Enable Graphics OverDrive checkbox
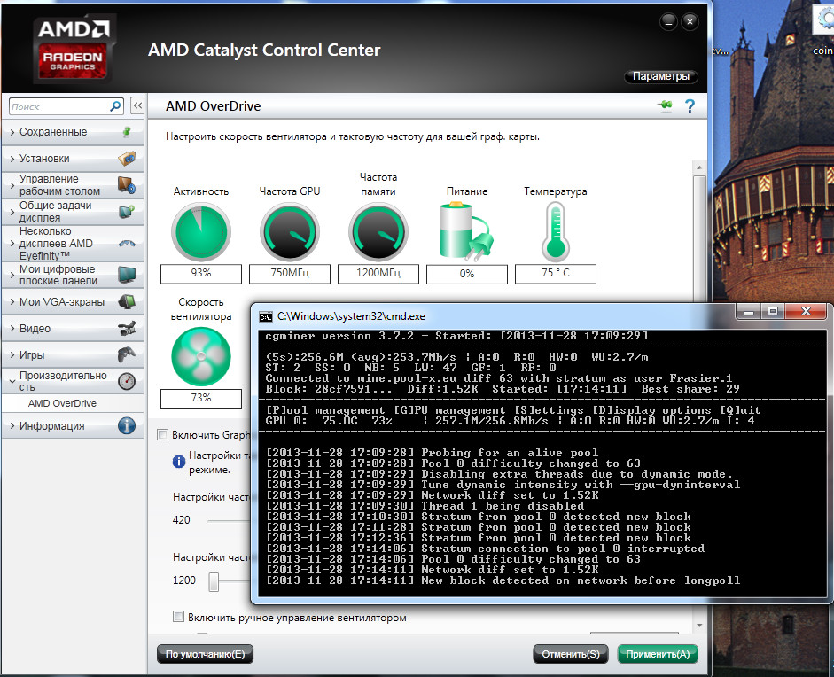Viewport: 834px width, 677px height. pos(163,434)
